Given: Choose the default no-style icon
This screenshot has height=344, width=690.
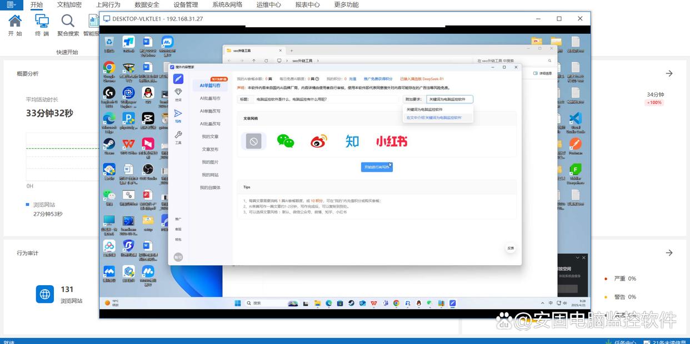Looking at the screenshot, I should 253,141.
